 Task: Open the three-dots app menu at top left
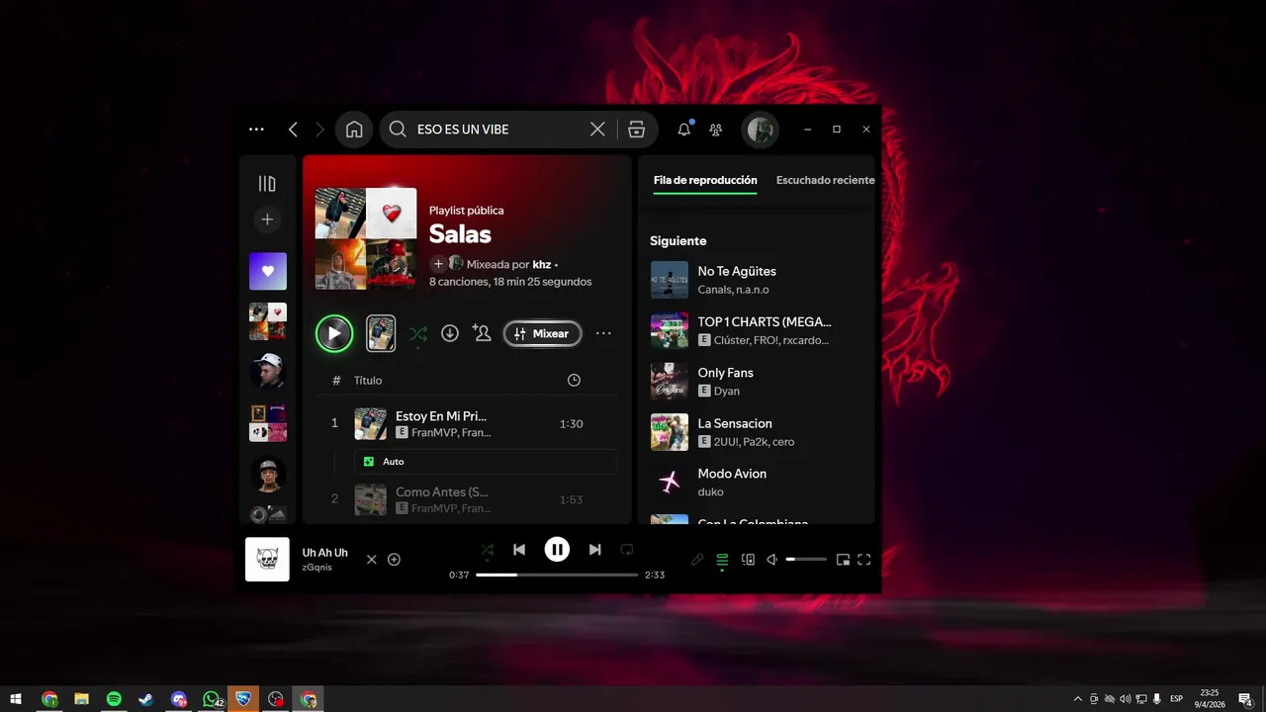click(257, 130)
